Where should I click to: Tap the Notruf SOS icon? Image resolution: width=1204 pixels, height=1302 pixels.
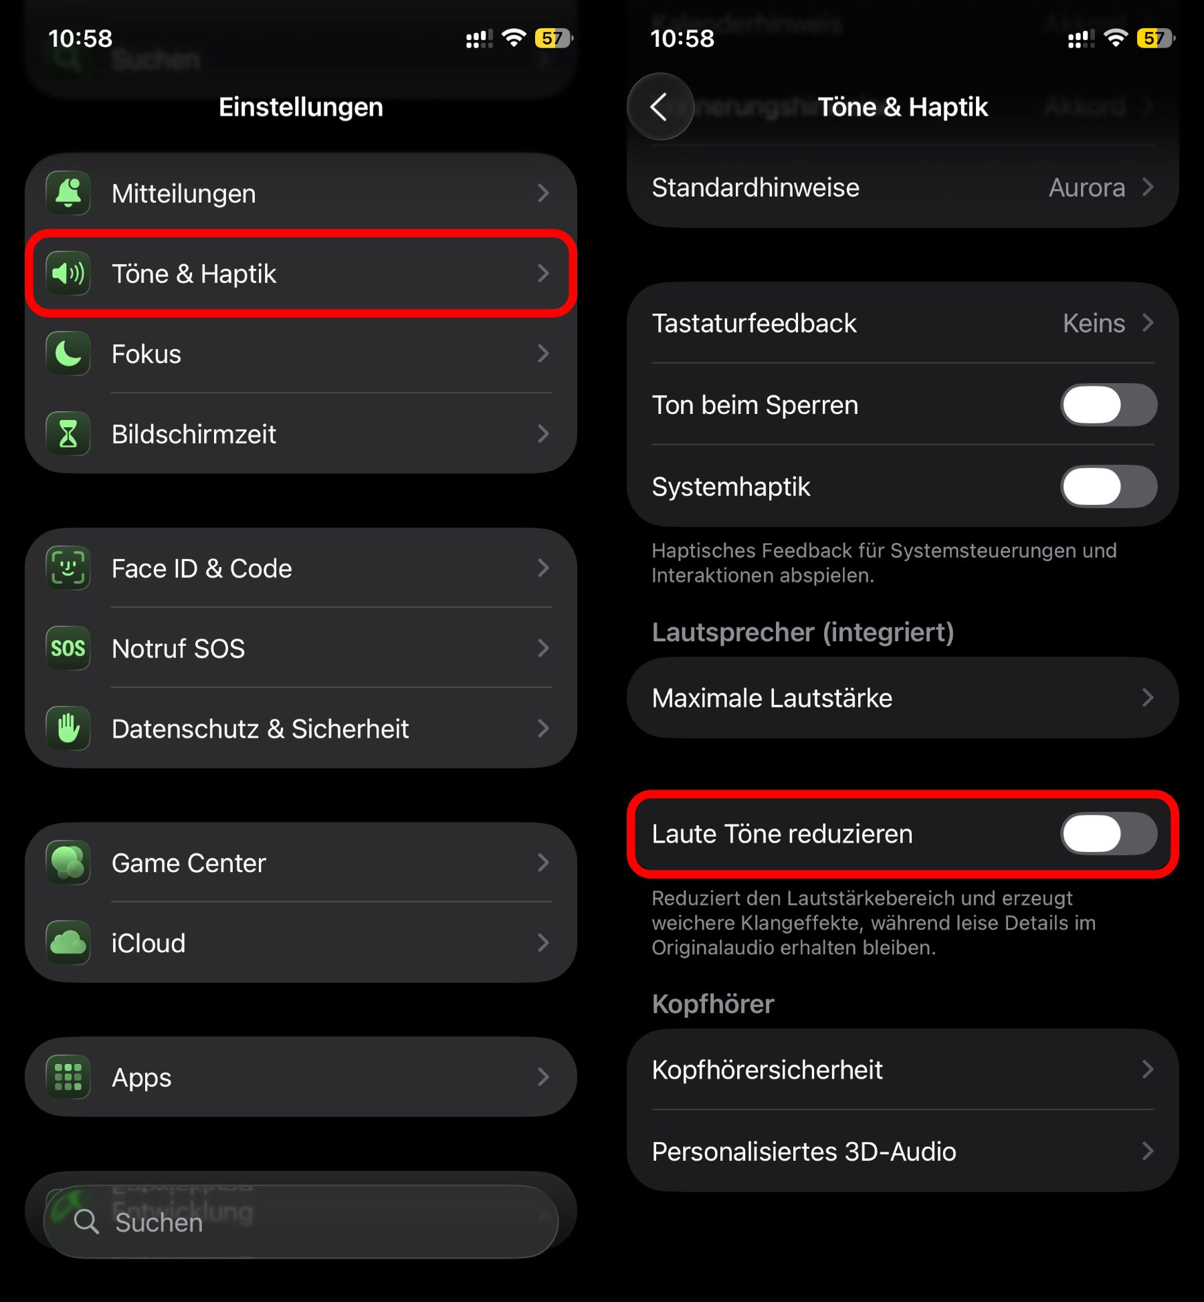68,648
